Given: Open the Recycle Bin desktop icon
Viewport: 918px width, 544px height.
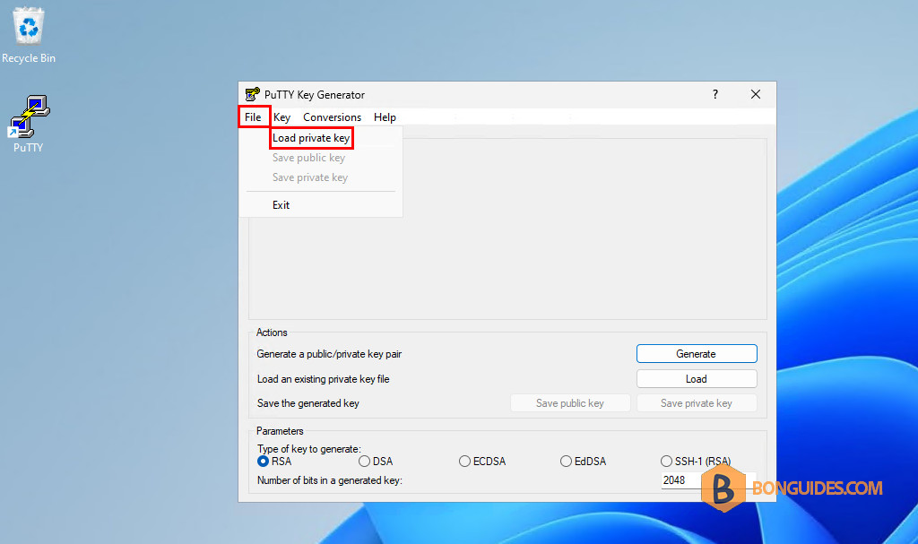Looking at the screenshot, I should point(28,35).
